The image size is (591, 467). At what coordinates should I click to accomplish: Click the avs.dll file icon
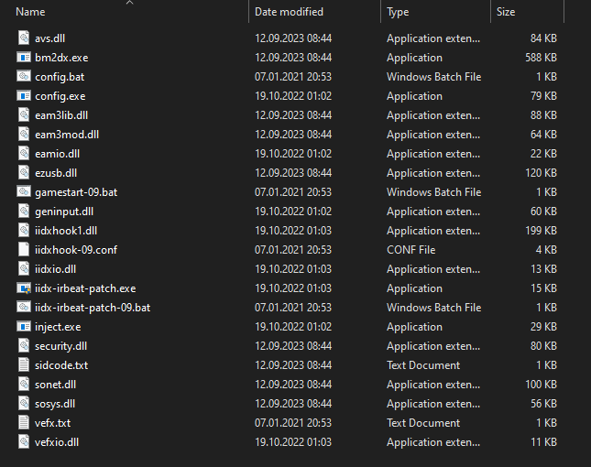pos(25,38)
